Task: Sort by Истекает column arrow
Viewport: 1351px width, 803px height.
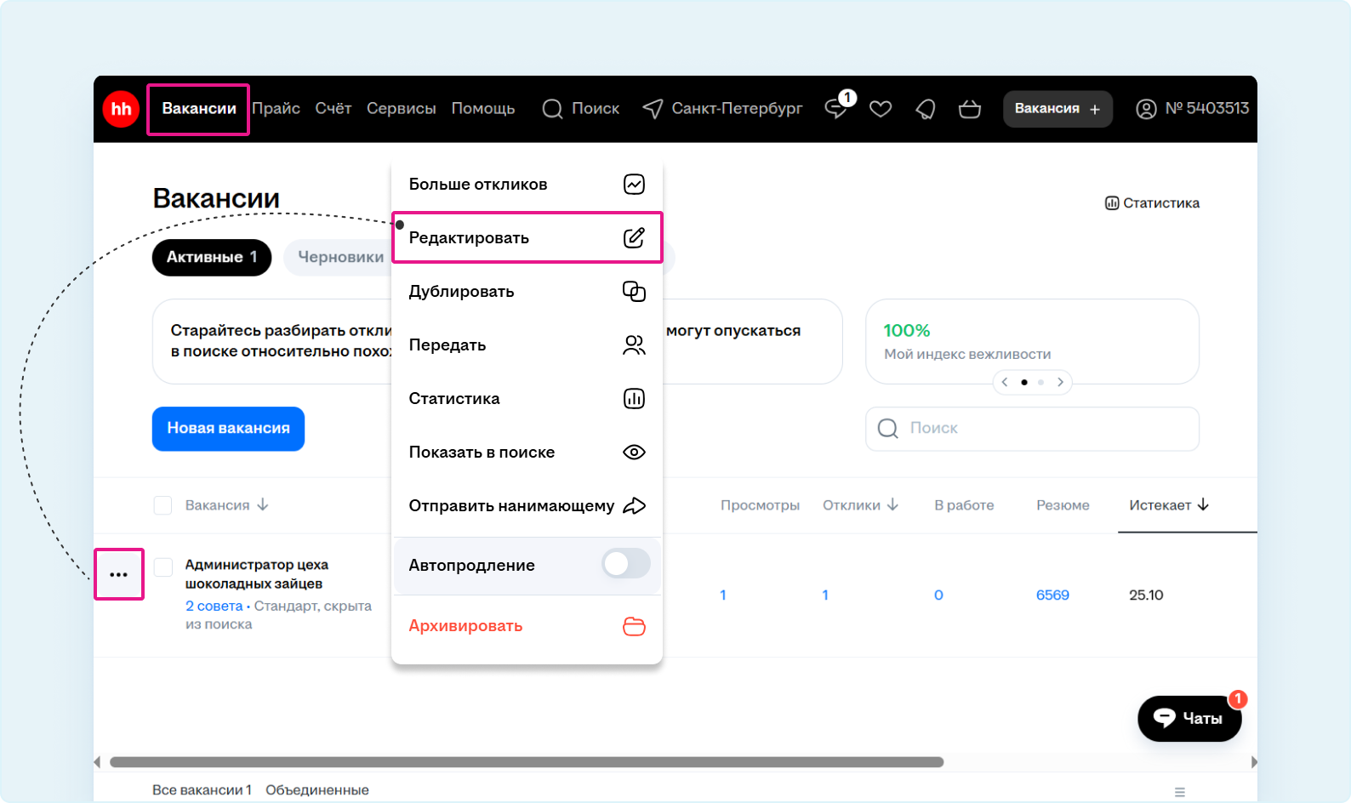Action: pyautogui.click(x=1203, y=505)
